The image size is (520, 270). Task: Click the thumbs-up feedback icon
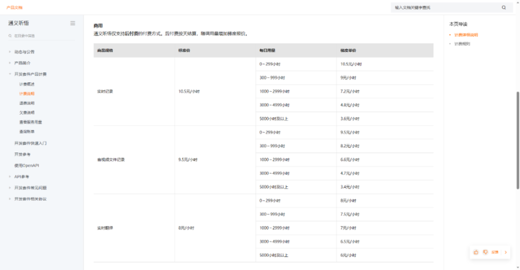pyautogui.click(x=476, y=252)
